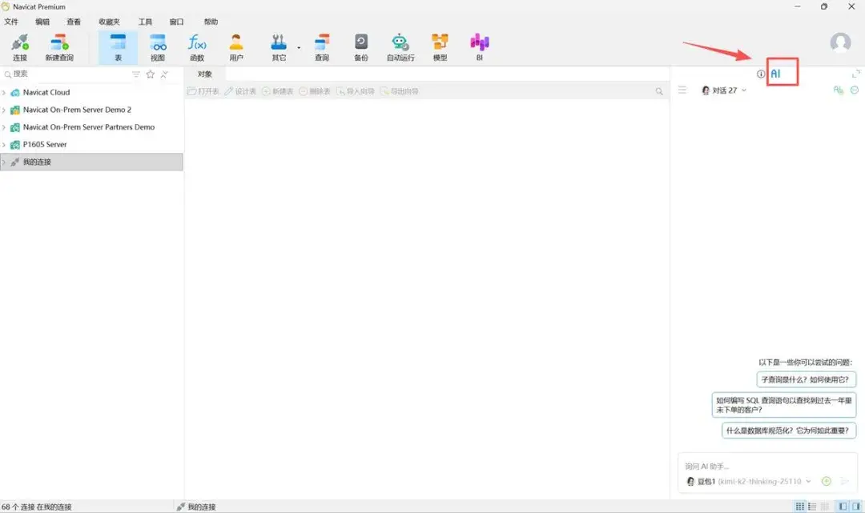Click the 搜索 search field in the navigation pane
This screenshot has width=865, height=513.
[65, 74]
